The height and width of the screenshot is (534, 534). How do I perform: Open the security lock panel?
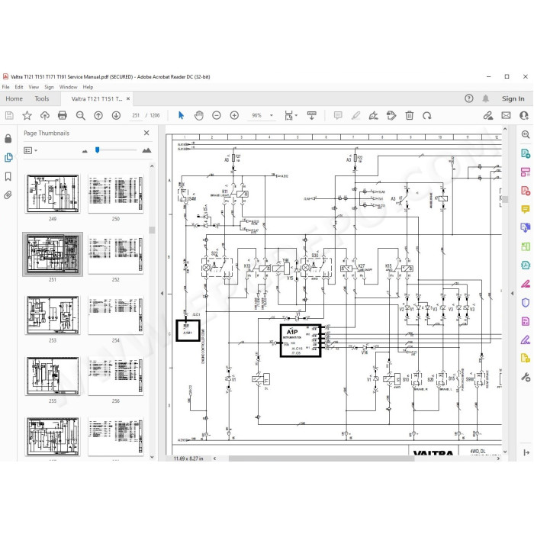tap(8, 139)
